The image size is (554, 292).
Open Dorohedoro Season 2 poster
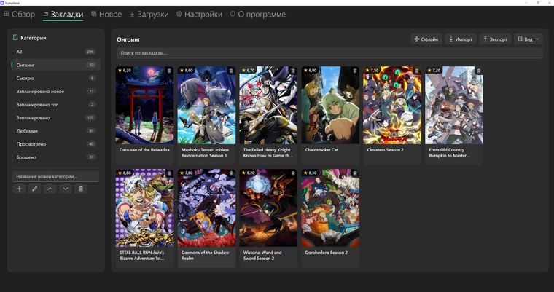tap(330, 208)
